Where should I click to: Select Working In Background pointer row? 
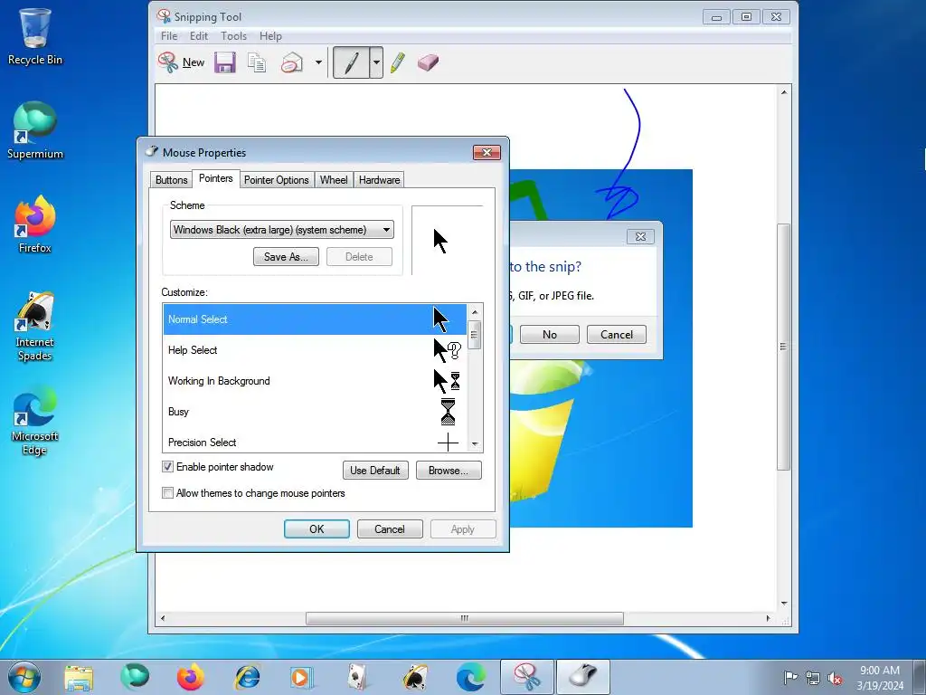[315, 381]
